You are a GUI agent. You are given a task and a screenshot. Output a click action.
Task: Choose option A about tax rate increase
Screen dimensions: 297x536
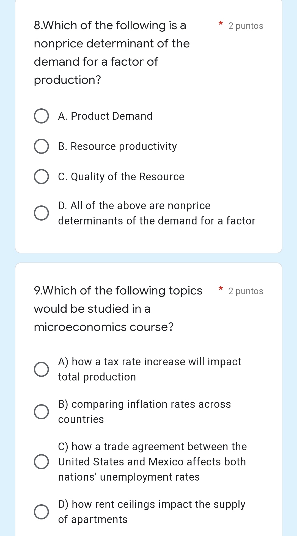[41, 369]
